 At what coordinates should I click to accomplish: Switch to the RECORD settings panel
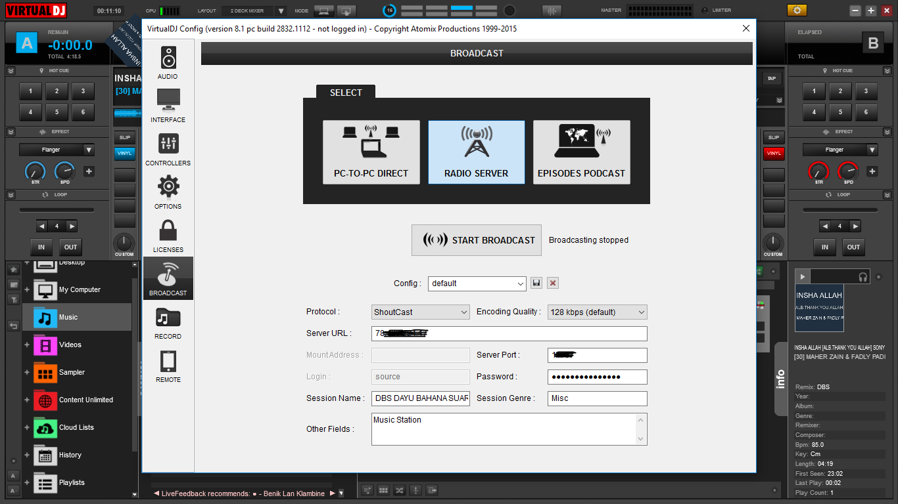[168, 324]
